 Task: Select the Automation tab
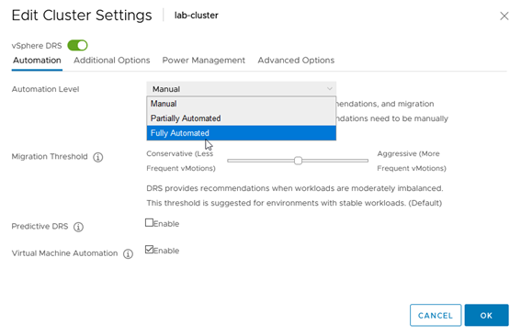tap(37, 61)
